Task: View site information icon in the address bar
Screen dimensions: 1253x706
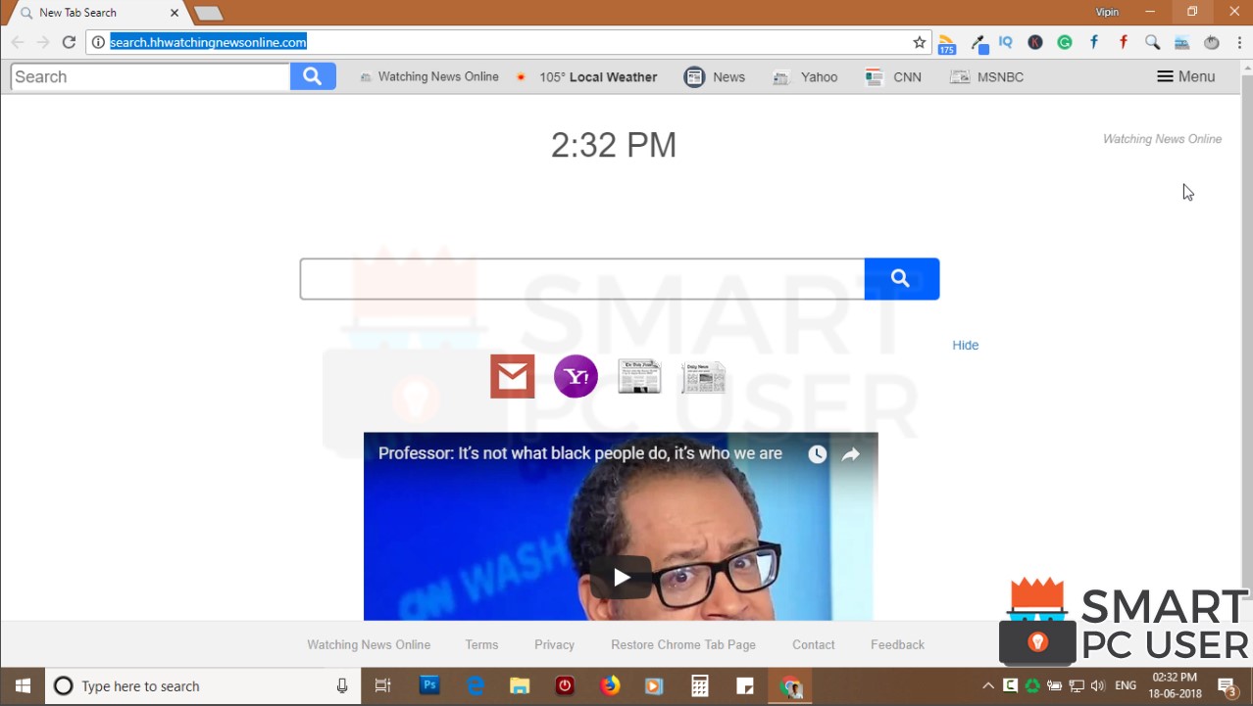Action: (98, 42)
